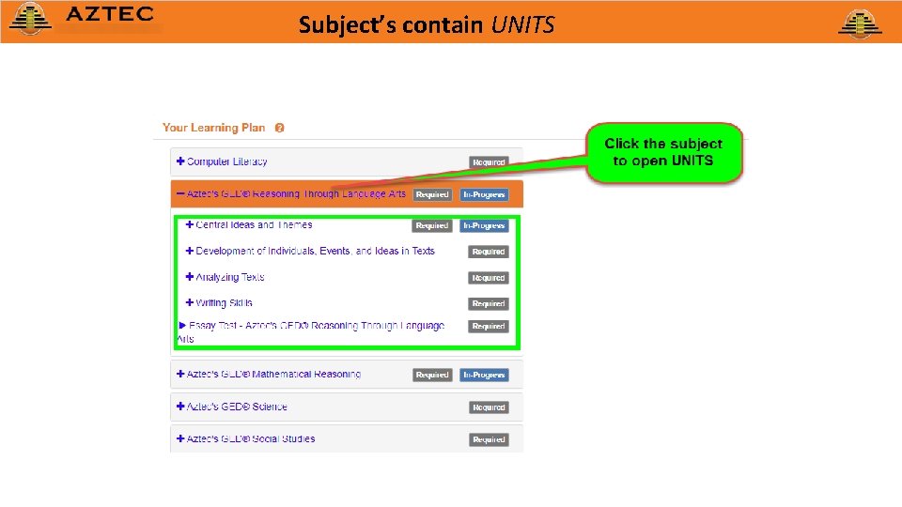Viewport: 902px width, 507px height.
Task: Click the Your Learning Plan heading
Action: 213,128
